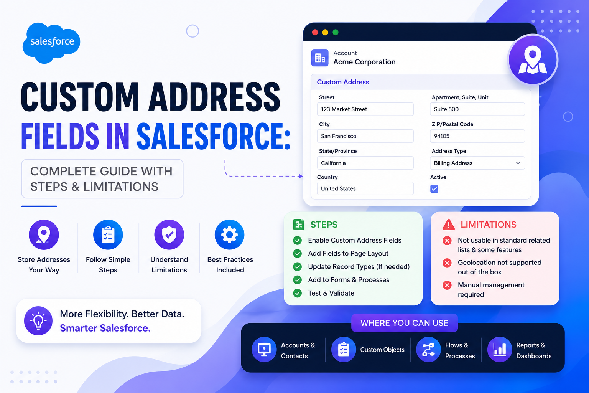Viewport: 589px width, 393px height.
Task: Click the Add to Forms & Processes text
Action: tap(349, 280)
